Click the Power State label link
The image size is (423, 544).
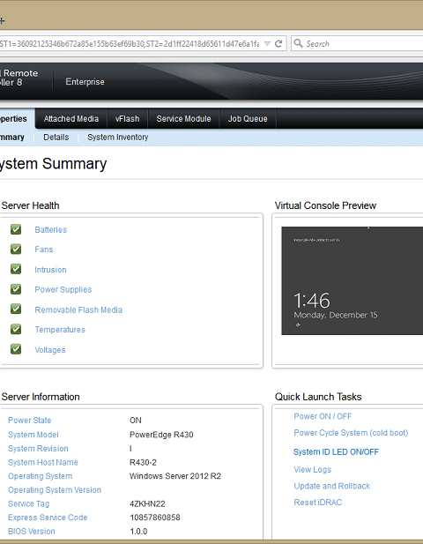(29, 421)
